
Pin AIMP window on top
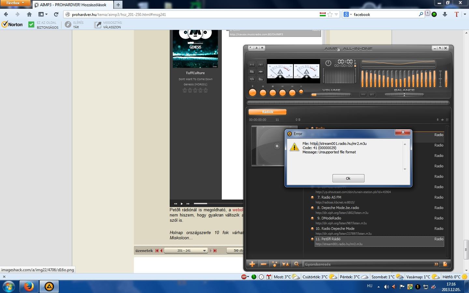440,48
